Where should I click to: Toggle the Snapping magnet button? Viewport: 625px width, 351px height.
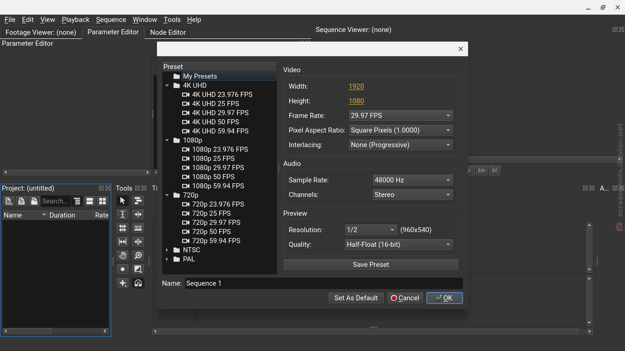[138, 283]
